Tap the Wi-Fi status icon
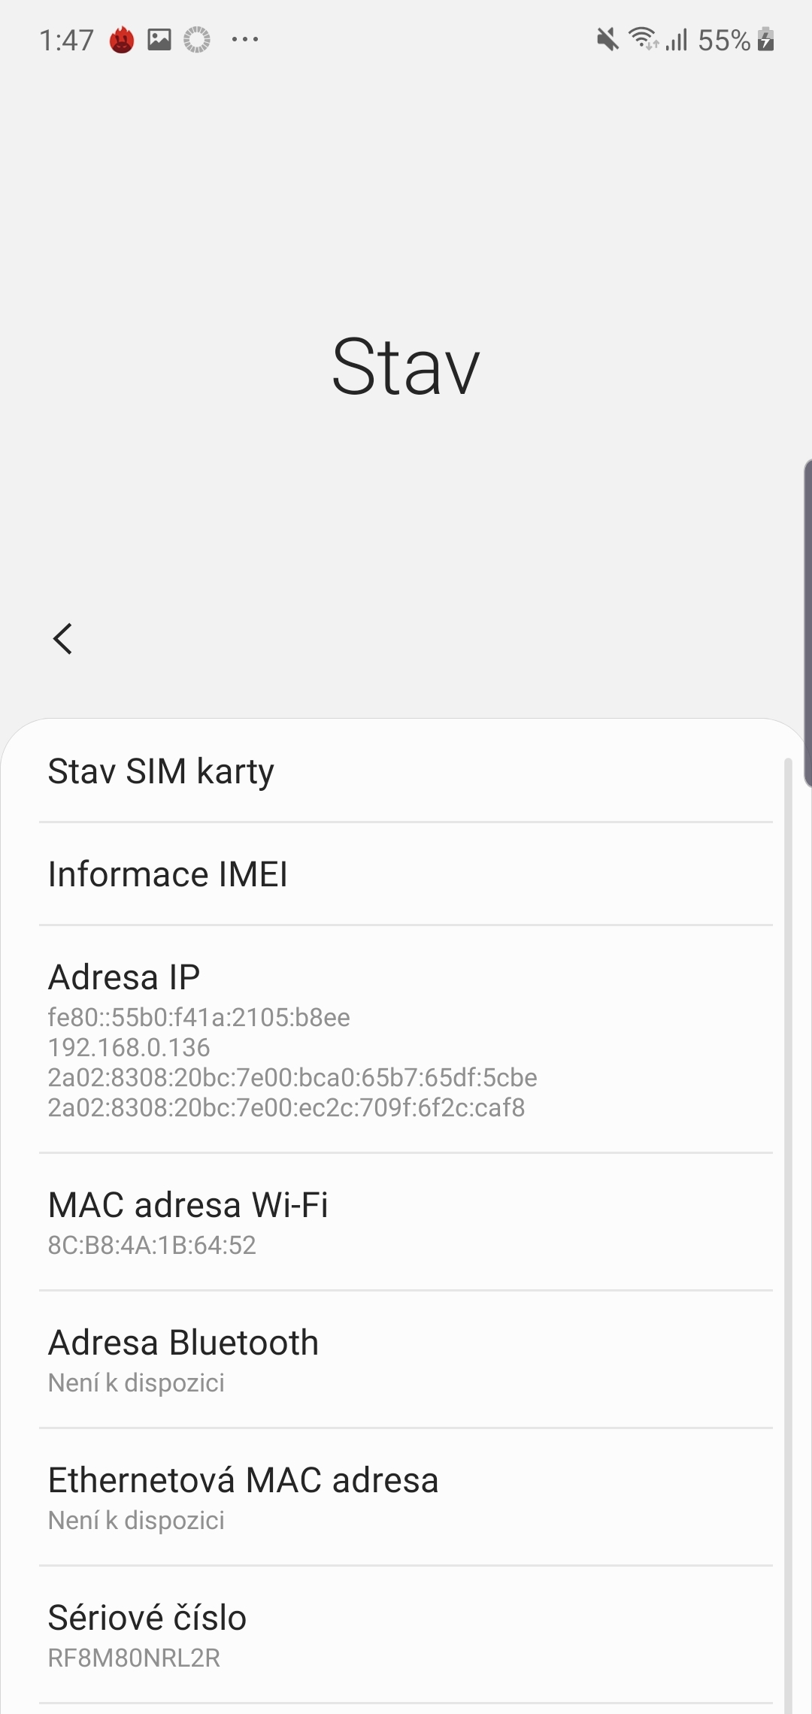The image size is (812, 1714). click(644, 38)
